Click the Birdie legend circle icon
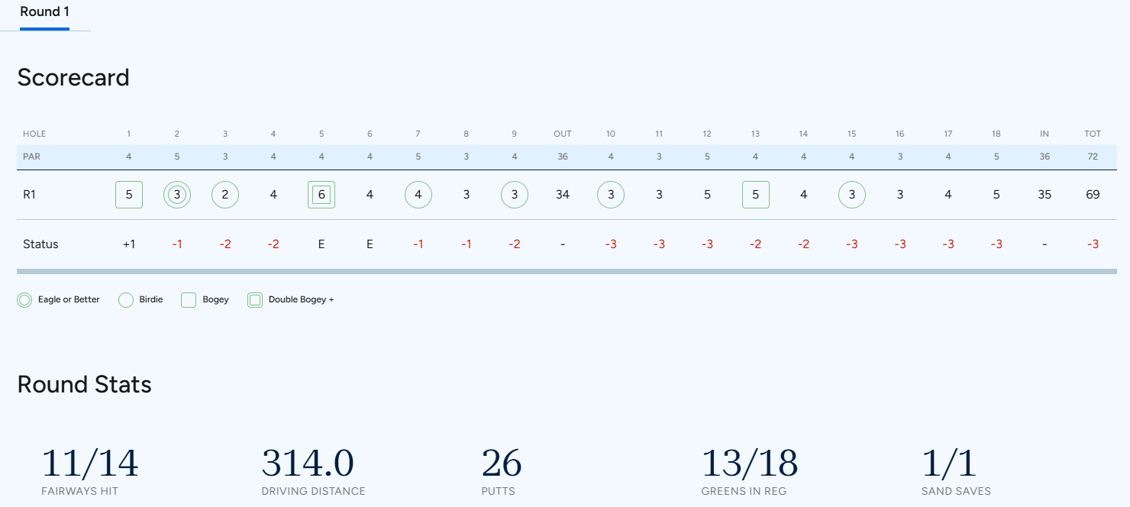Viewport: 1130px width, 507px height. (126, 300)
